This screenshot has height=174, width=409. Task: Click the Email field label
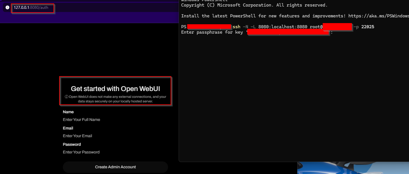pyautogui.click(x=68, y=128)
